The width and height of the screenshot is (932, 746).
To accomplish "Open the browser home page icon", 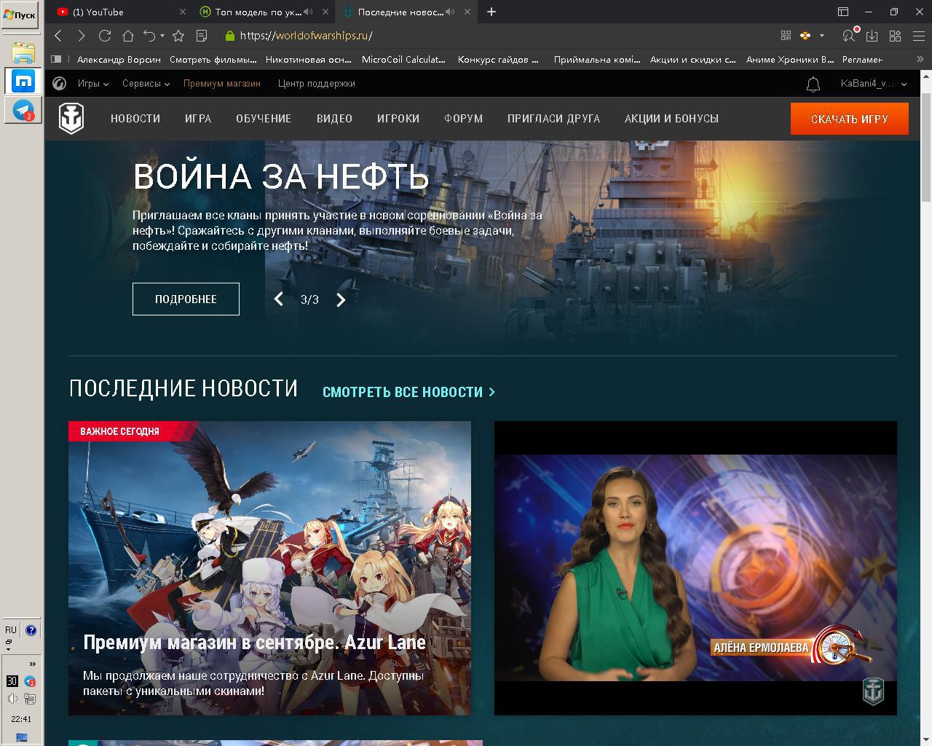I will (127, 36).
